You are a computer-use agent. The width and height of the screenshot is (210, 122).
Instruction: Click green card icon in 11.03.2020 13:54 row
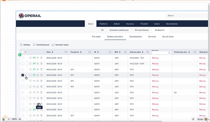34,64
